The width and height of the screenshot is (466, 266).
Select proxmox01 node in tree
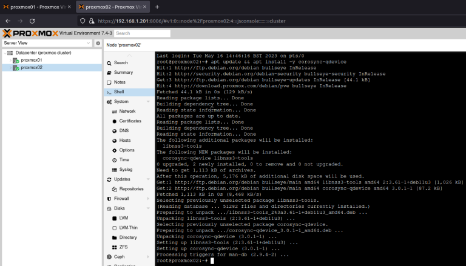tap(31, 60)
